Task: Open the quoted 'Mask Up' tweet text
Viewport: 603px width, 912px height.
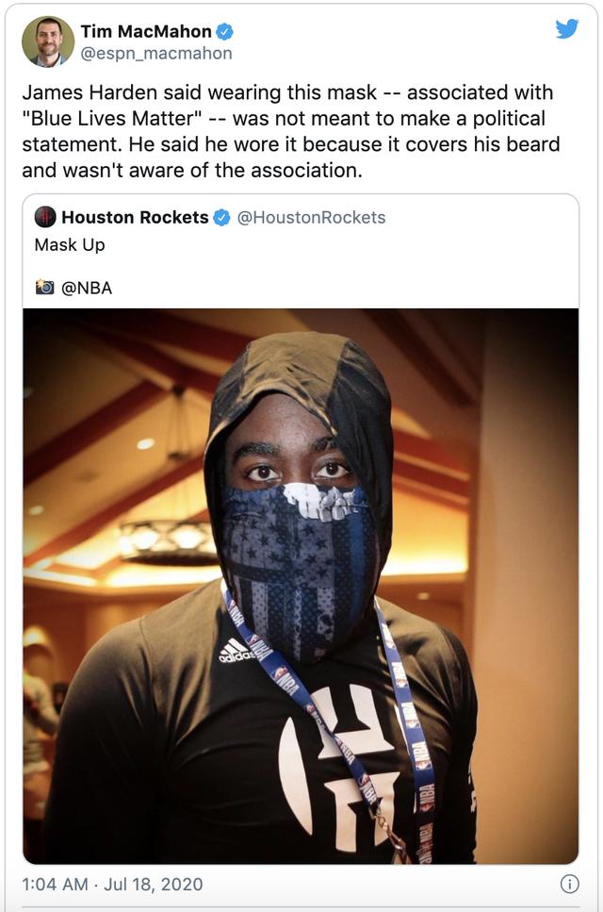Action: 70,245
